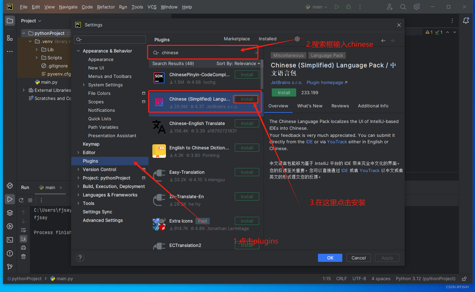Viewport: 475px width, 292px height.
Task: Install Chinese (Simplified) Language Pack from list
Action: pos(247,99)
